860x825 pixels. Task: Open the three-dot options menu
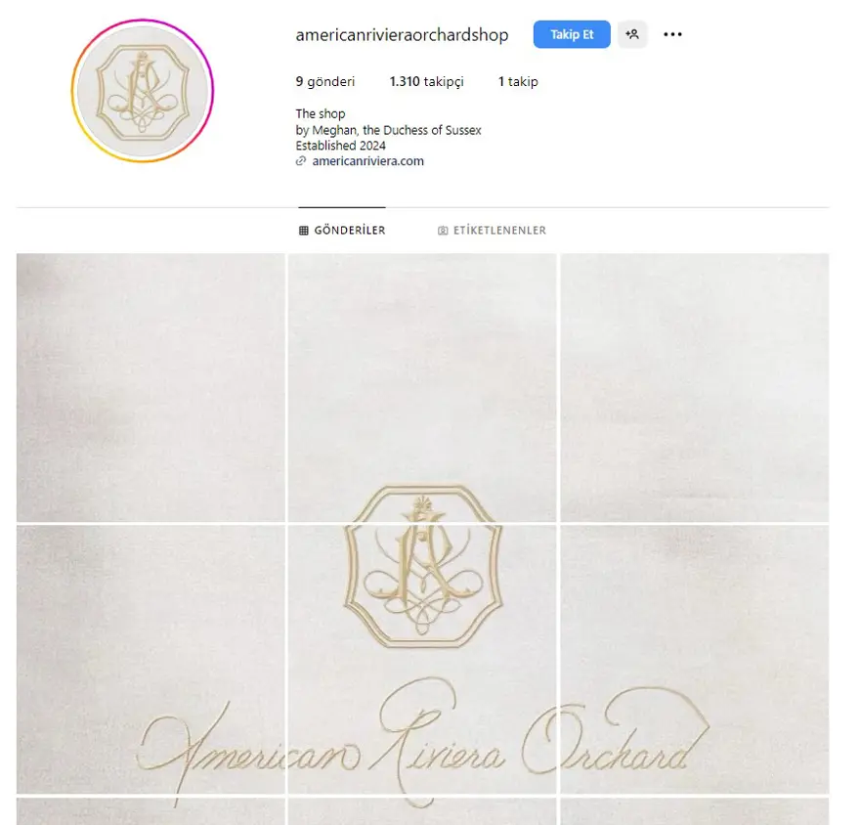coord(672,34)
